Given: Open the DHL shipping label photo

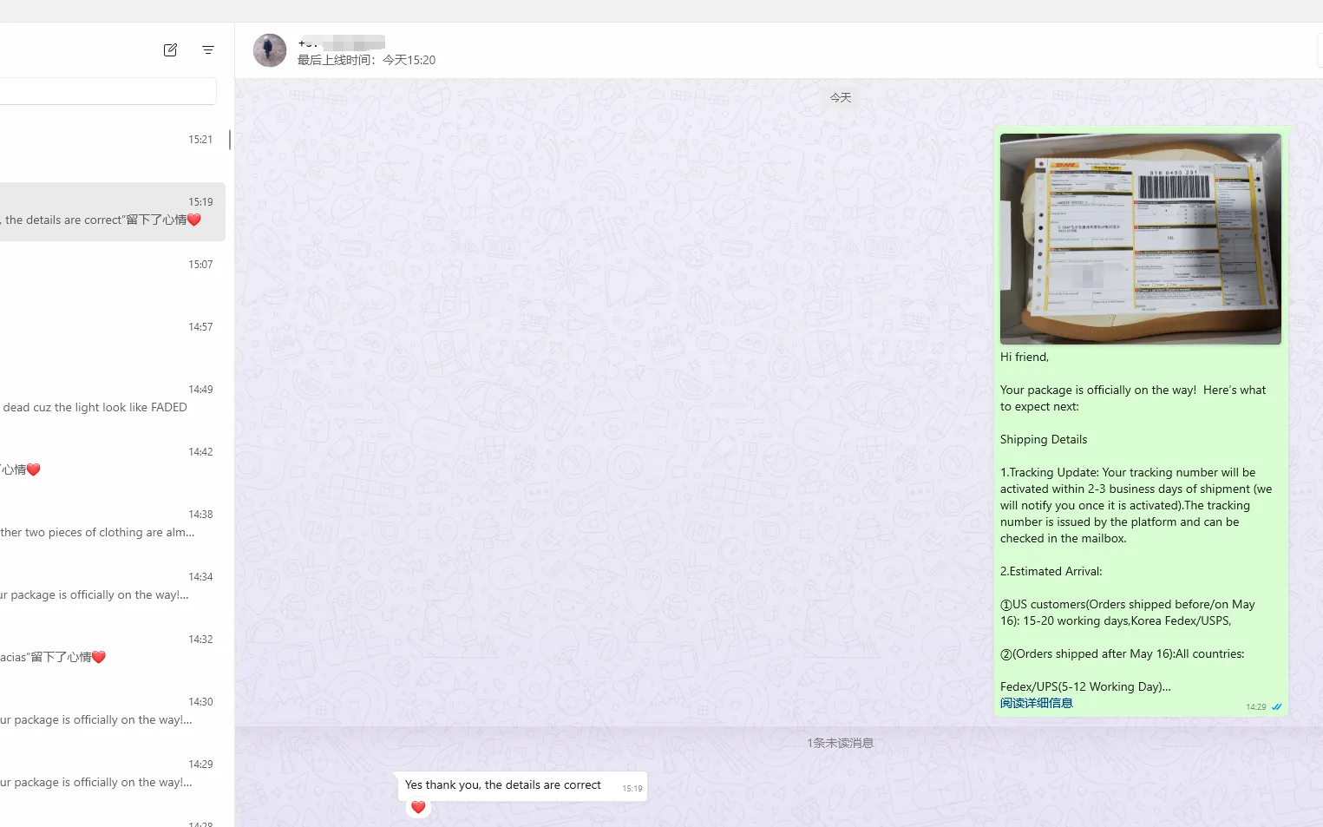Looking at the screenshot, I should [x=1140, y=239].
